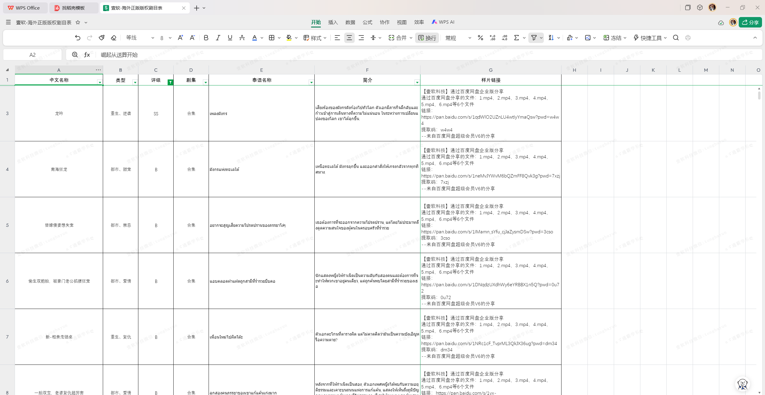Click the 分享 share button
Image resolution: width=765 pixels, height=395 pixels.
coord(750,22)
